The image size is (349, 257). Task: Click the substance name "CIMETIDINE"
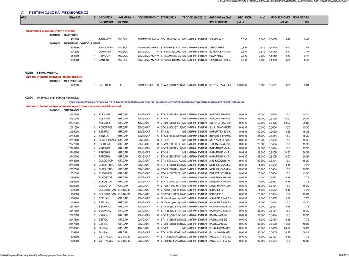pyautogui.click(x=71, y=35)
